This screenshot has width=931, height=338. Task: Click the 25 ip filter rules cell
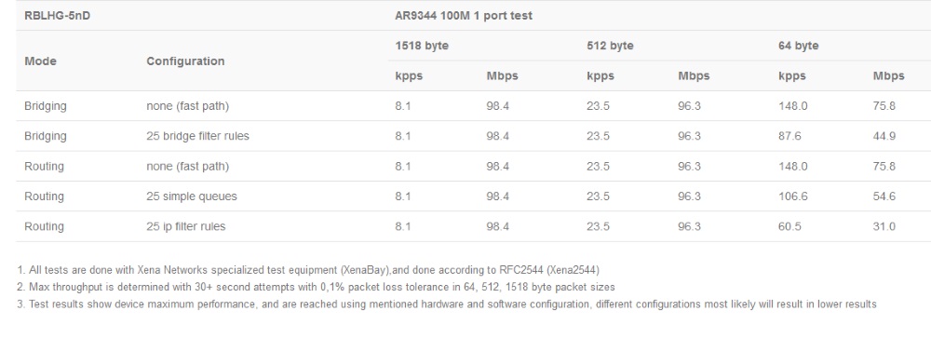186,226
